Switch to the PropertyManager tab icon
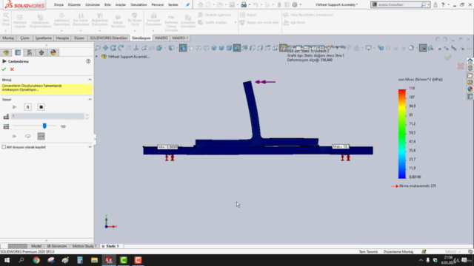474x266 pixels. [x=18, y=52]
